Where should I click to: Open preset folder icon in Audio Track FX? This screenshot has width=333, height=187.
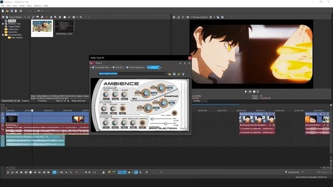pyautogui.click(x=170, y=74)
